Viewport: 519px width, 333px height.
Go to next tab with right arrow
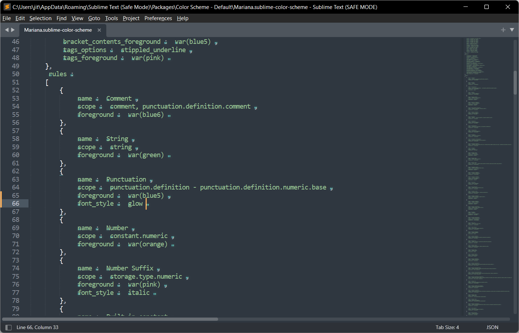[13, 30]
